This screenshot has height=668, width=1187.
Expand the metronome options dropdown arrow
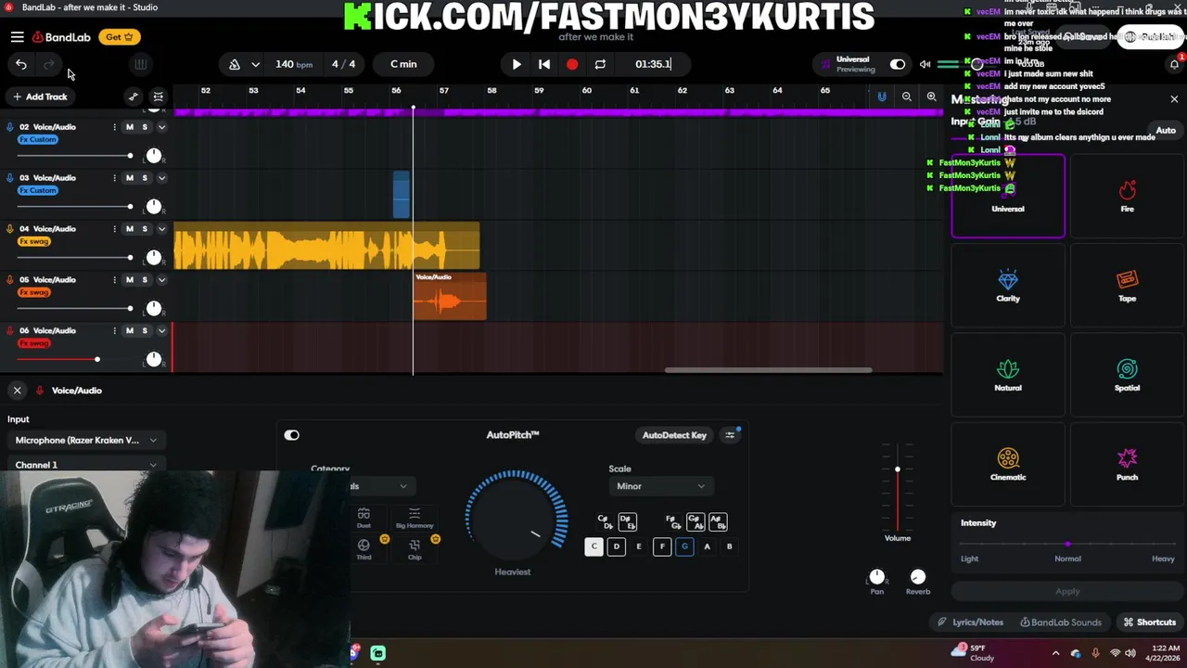(255, 64)
